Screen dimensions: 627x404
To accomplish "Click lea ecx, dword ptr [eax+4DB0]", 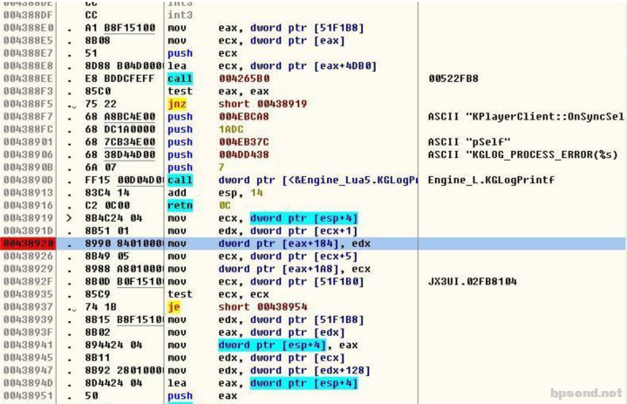I will [272, 66].
